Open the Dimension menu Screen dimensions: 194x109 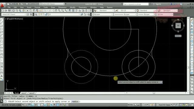(x=62, y=7)
